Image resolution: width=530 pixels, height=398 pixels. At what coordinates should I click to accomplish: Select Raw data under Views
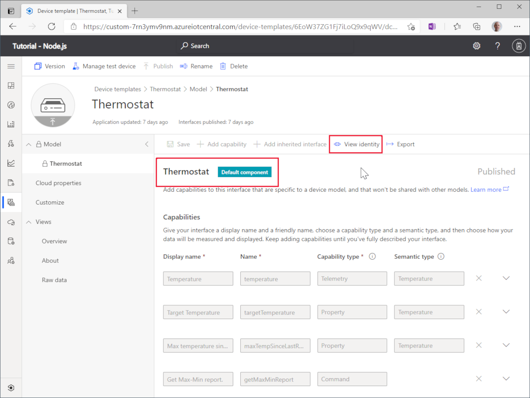click(x=54, y=280)
